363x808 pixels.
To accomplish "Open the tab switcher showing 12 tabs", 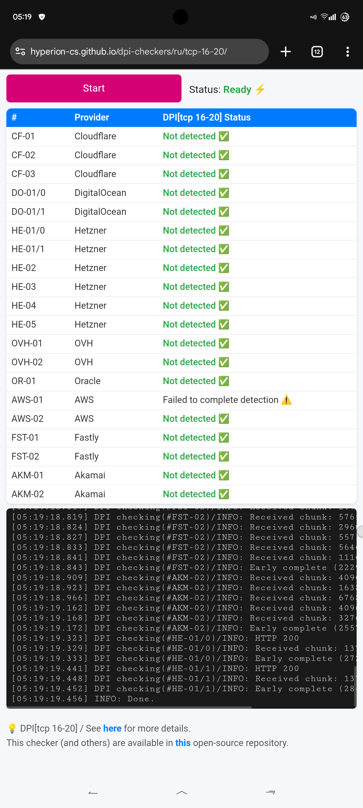I will (317, 52).
